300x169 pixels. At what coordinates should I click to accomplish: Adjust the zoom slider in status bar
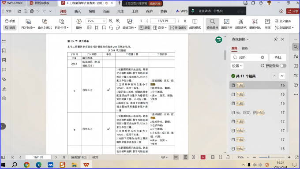[x=269, y=157]
